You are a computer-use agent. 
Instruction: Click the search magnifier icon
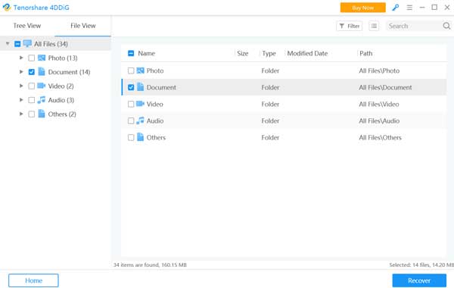446,26
